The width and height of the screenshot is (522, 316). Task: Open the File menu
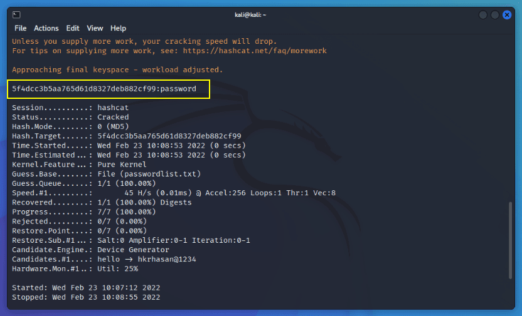pyautogui.click(x=20, y=28)
